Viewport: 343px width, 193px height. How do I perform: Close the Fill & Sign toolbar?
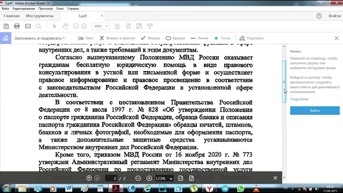(x=337, y=38)
